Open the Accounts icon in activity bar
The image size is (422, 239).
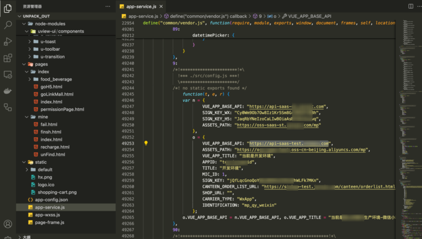coord(8,224)
